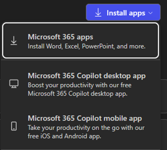Select Microsoft 365 Copilot desktop app option
167x150 pixels.
pyautogui.click(x=81, y=84)
